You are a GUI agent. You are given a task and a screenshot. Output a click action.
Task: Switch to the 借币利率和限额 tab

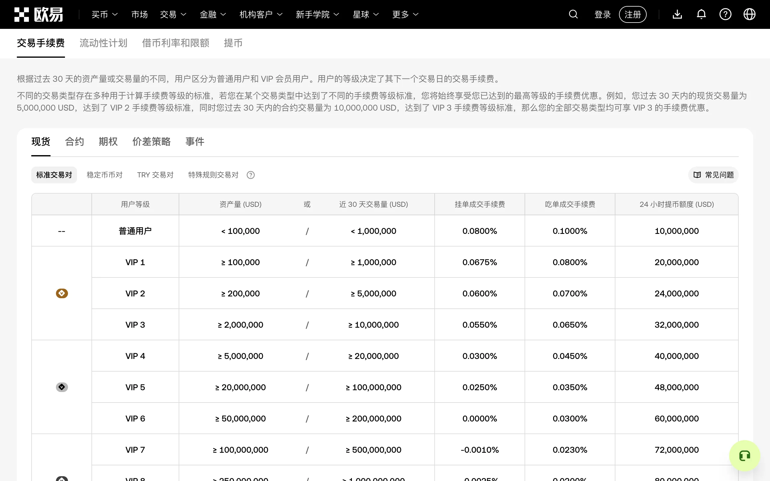(176, 43)
